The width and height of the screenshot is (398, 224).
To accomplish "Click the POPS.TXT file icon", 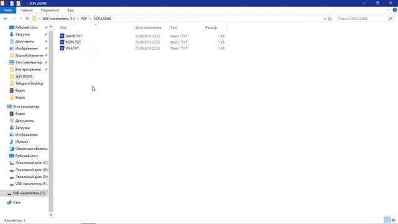I will [x=62, y=42].
